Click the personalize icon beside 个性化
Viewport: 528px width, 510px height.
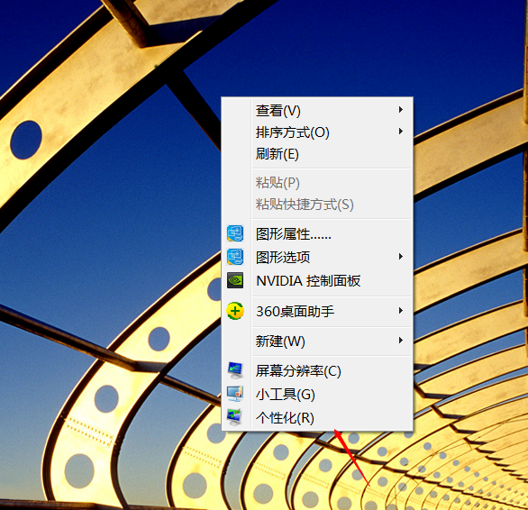(235, 417)
